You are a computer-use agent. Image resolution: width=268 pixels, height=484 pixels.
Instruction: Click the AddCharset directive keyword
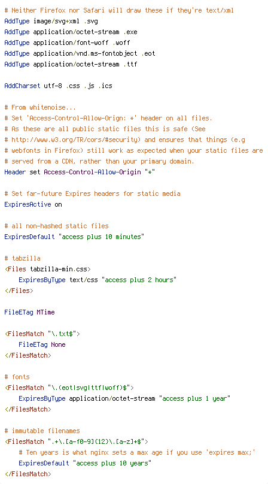coord(22,86)
